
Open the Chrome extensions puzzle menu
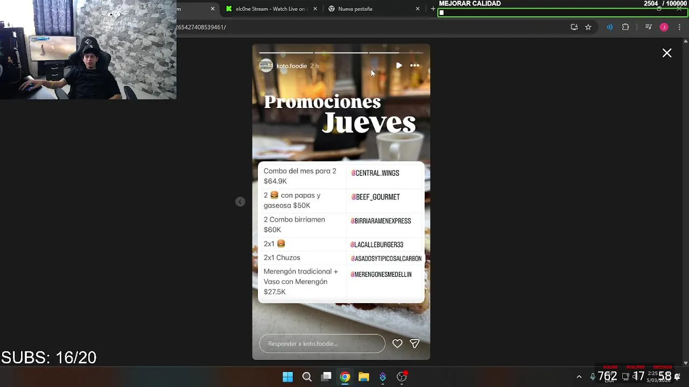click(x=625, y=27)
